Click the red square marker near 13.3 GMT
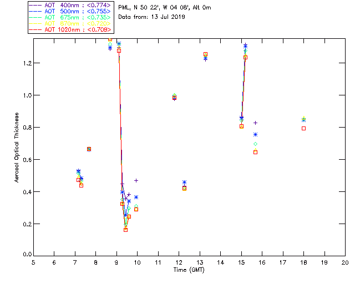Viewport: 355px width, 284px height. pos(205,54)
